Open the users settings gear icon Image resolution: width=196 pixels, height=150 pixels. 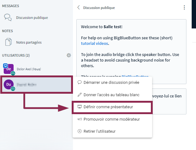pyautogui.click(x=69, y=55)
